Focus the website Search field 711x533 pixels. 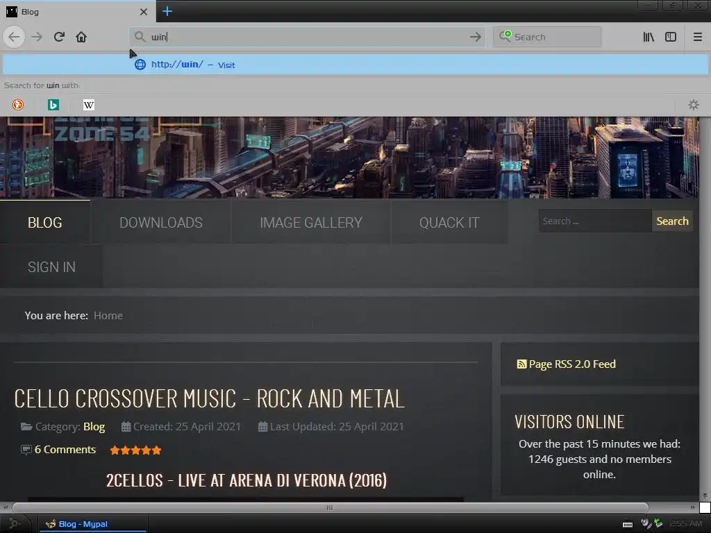pyautogui.click(x=595, y=221)
